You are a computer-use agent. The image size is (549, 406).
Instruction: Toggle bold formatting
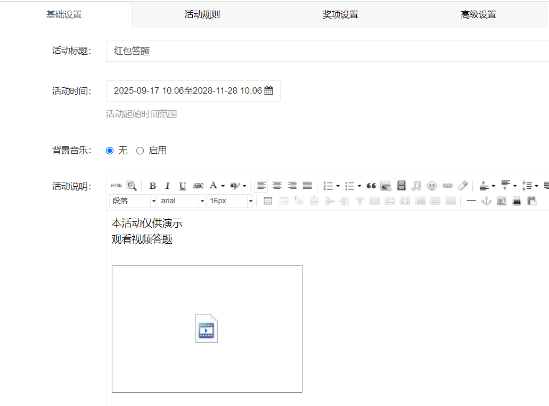[x=153, y=186]
